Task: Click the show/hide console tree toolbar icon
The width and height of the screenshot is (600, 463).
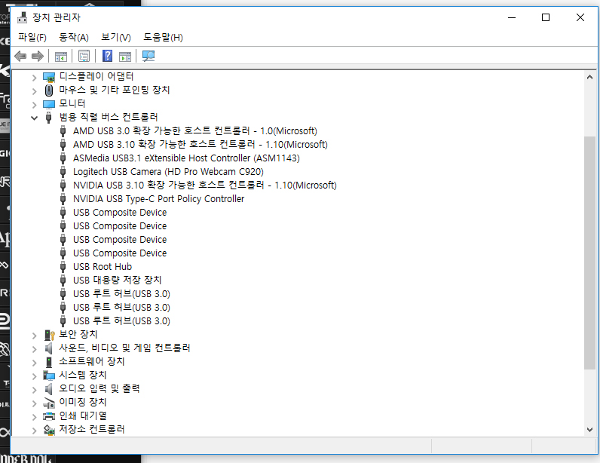Action: click(61, 57)
